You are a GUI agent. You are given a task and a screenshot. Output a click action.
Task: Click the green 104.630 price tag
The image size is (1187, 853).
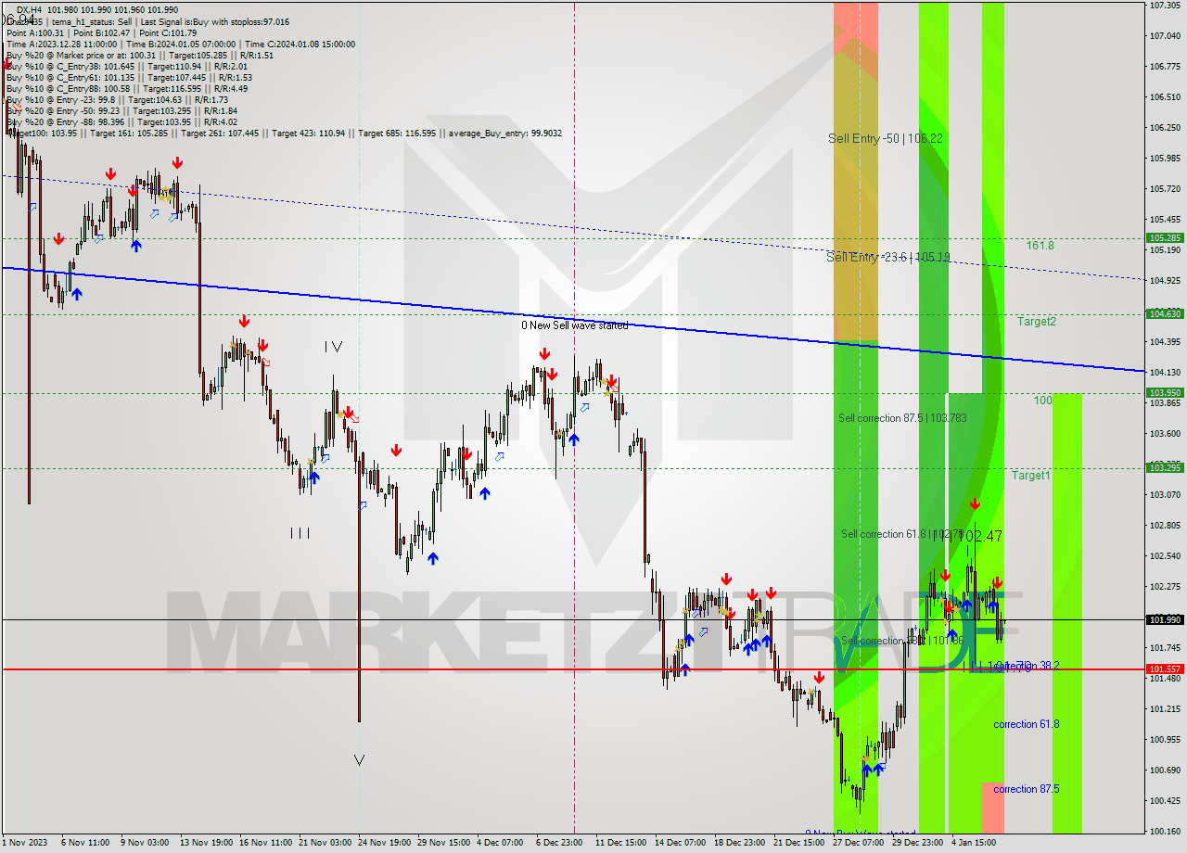click(1165, 314)
